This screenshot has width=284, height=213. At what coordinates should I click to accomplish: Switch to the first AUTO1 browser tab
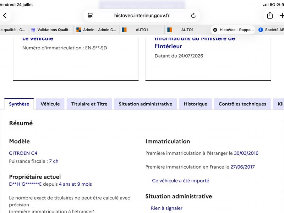point(142,30)
